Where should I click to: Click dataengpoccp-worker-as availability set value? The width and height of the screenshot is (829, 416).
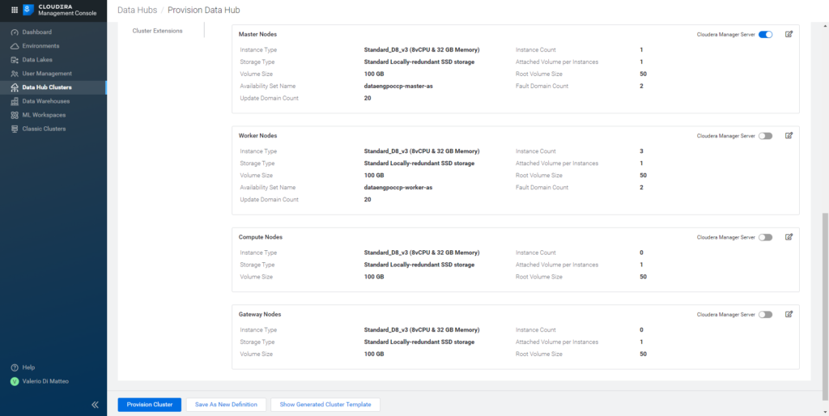pyautogui.click(x=398, y=188)
